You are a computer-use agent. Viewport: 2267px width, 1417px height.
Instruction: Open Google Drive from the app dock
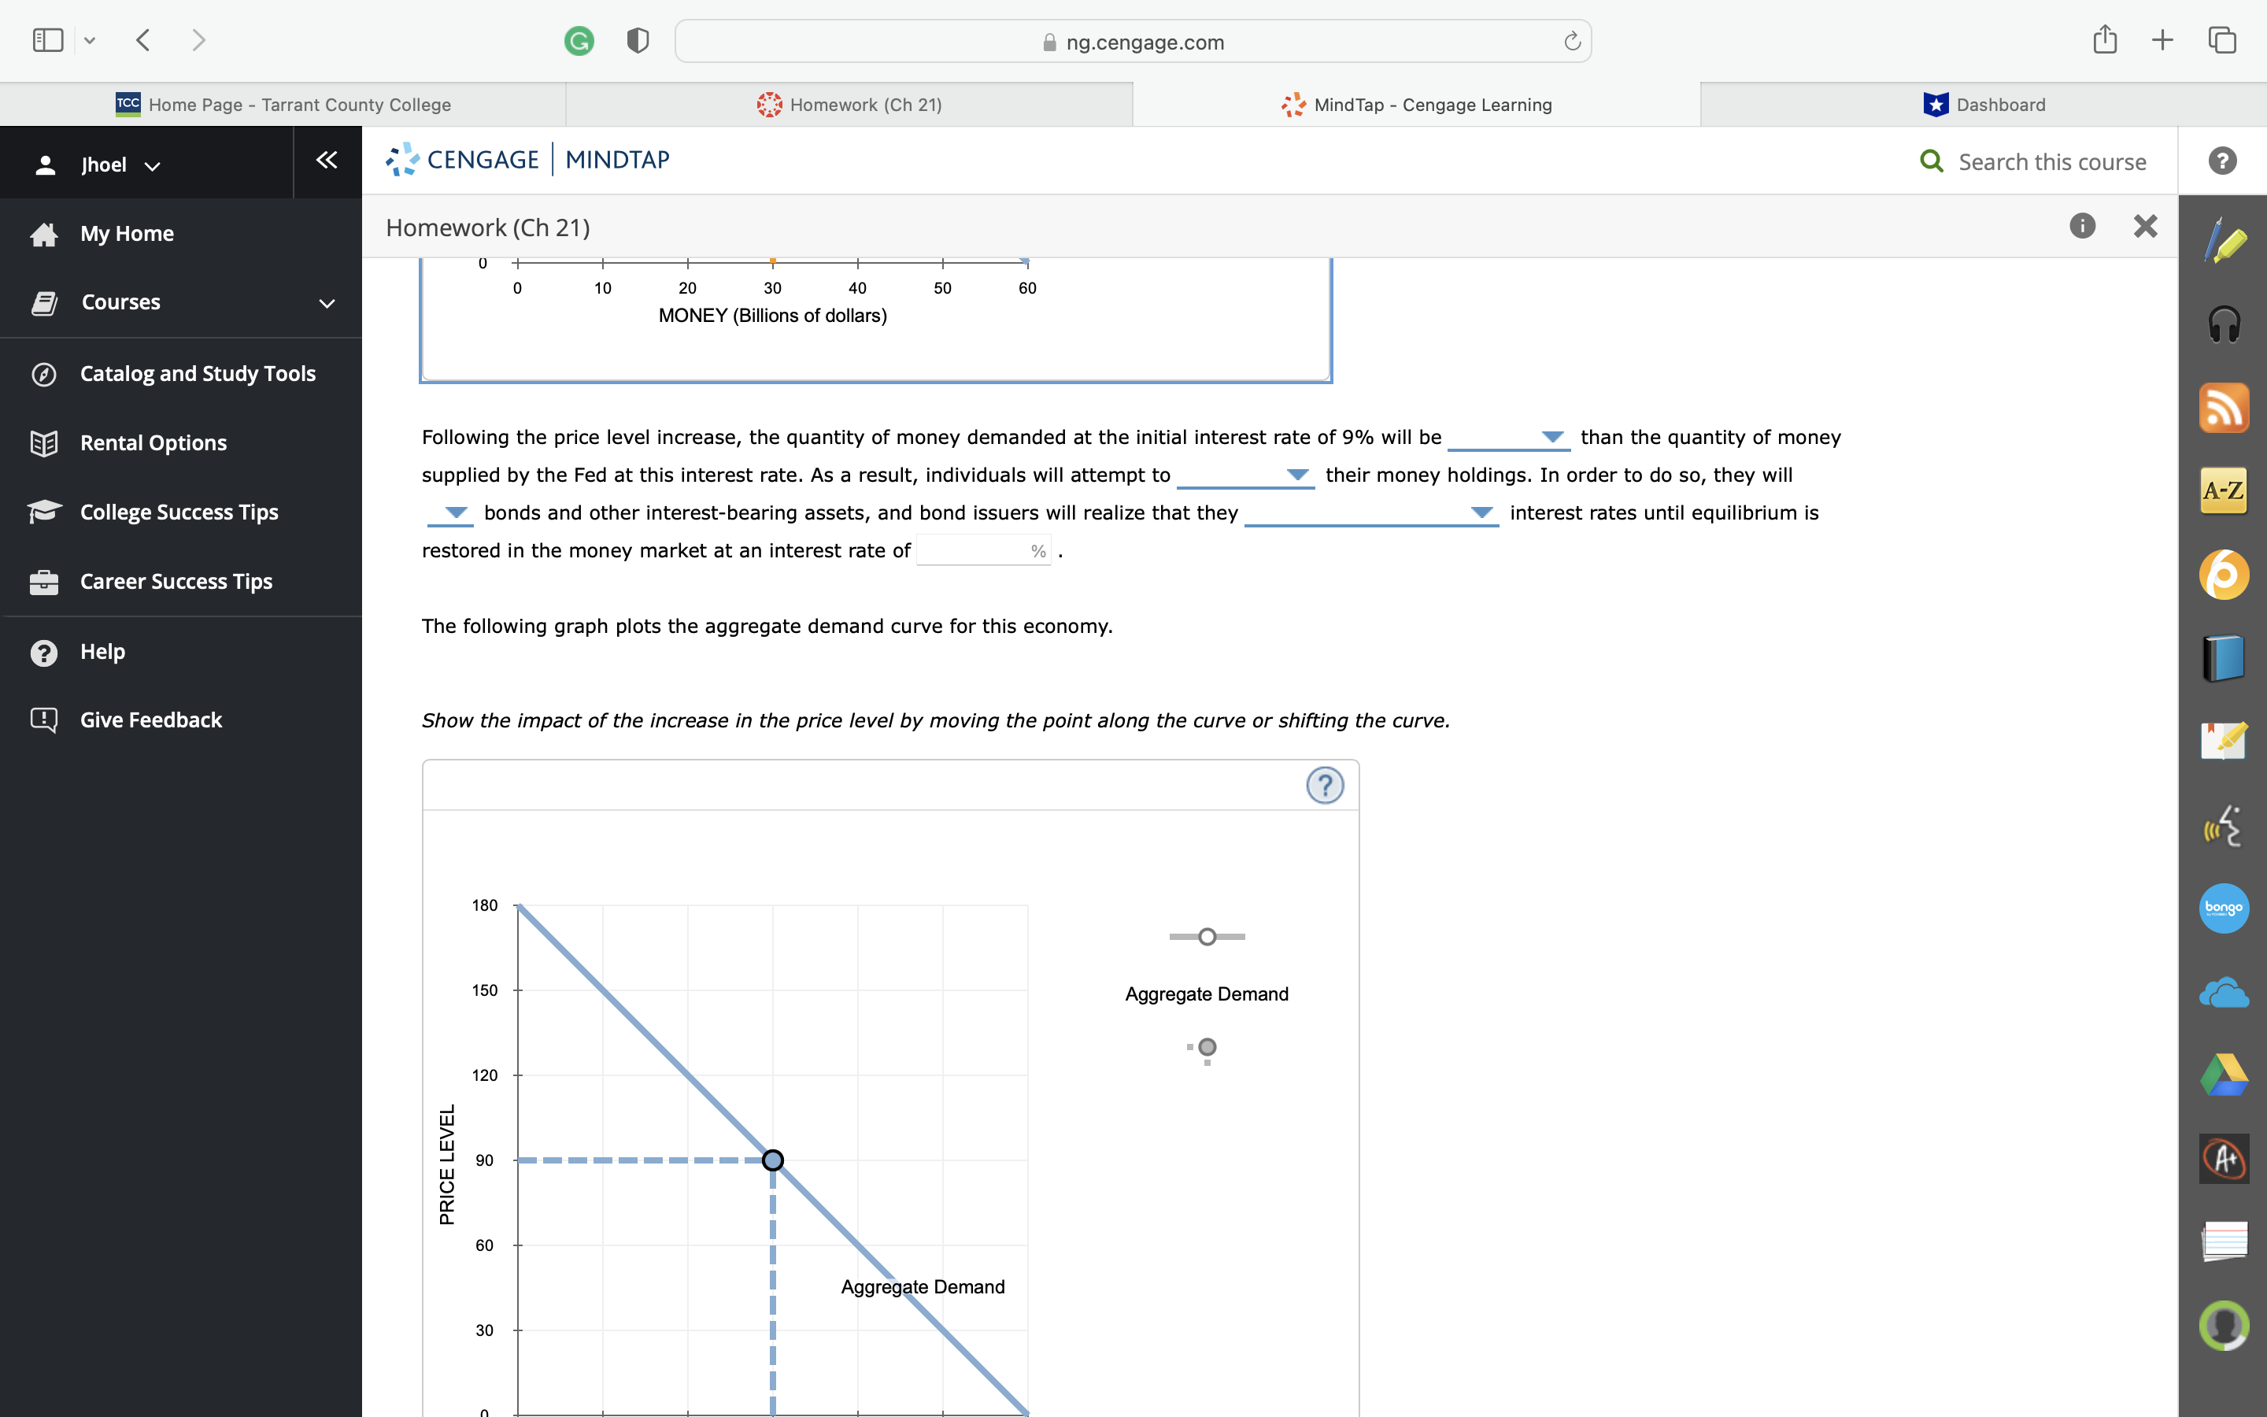[x=2224, y=1074]
